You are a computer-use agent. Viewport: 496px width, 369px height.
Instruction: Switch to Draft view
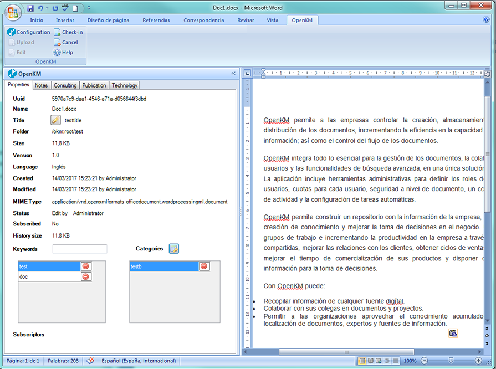395,361
